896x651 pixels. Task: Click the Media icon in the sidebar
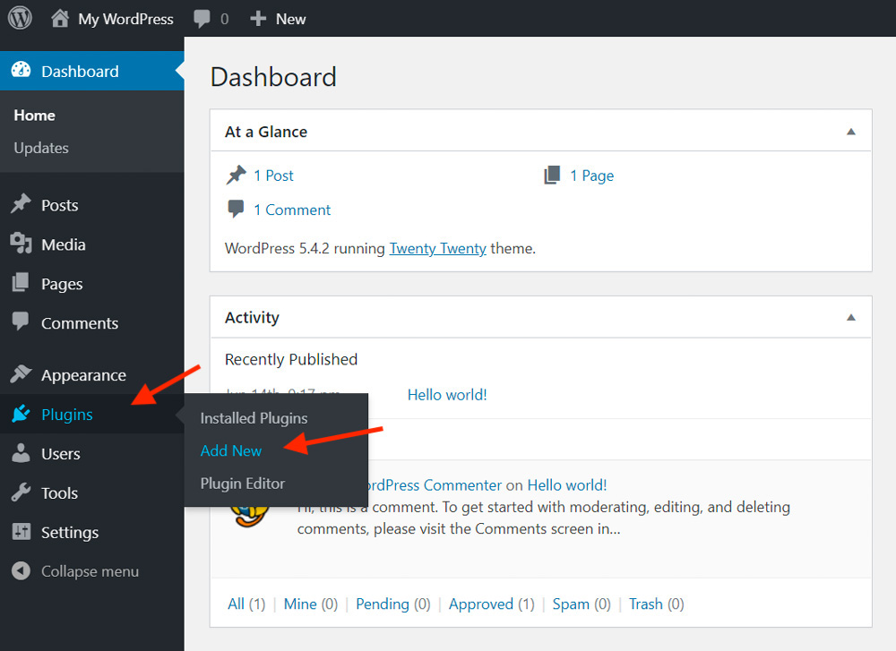coord(22,244)
